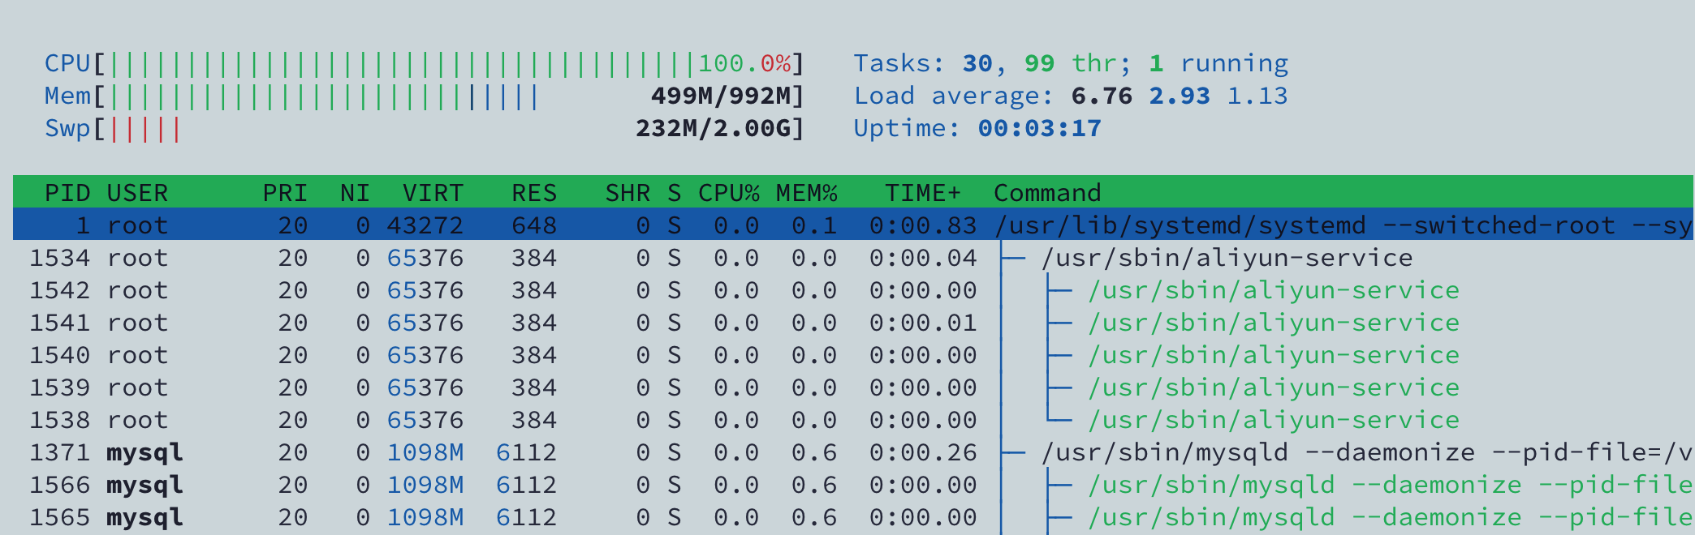
Task: Click the PID column header
Action: click(x=67, y=193)
